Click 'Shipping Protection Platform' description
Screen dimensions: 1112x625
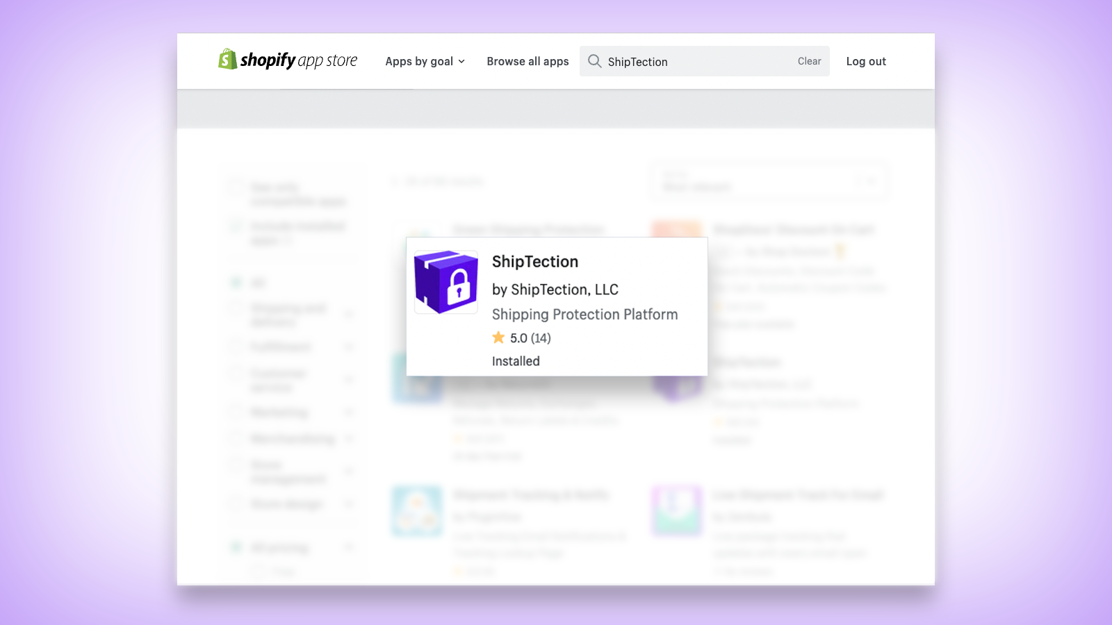(x=584, y=315)
